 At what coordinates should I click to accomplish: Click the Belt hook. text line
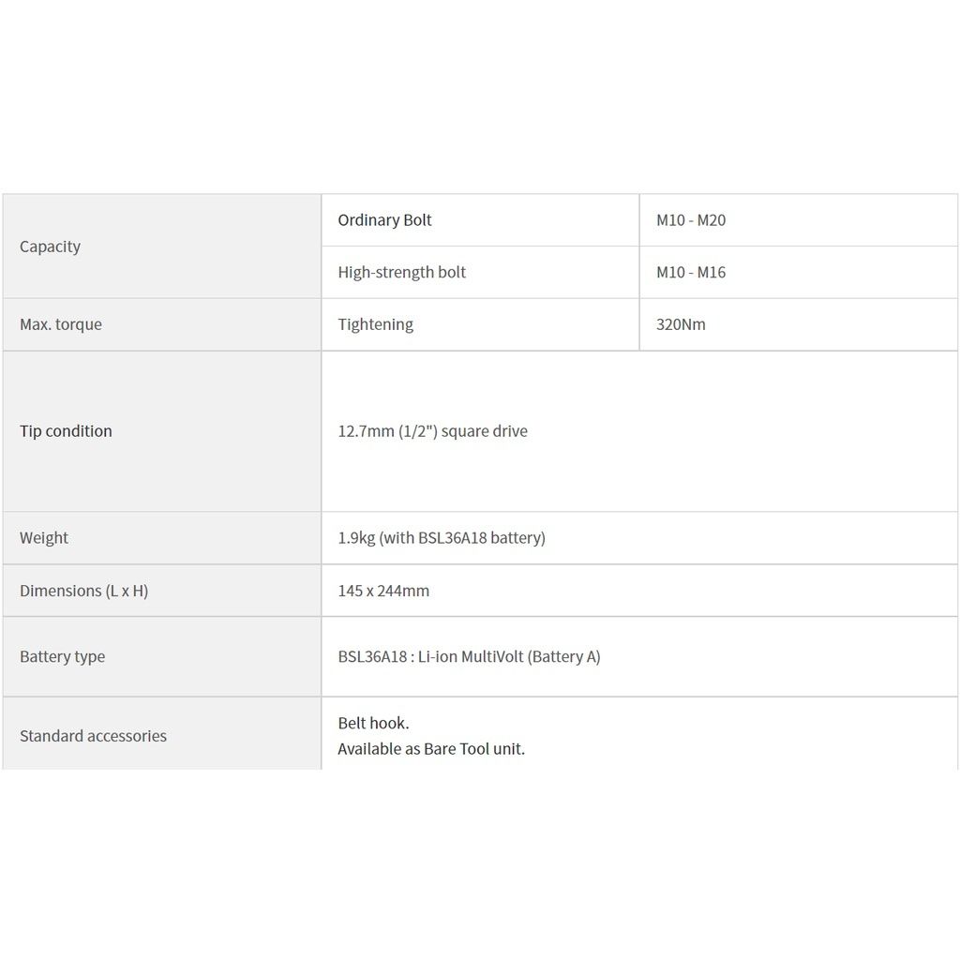click(x=373, y=723)
